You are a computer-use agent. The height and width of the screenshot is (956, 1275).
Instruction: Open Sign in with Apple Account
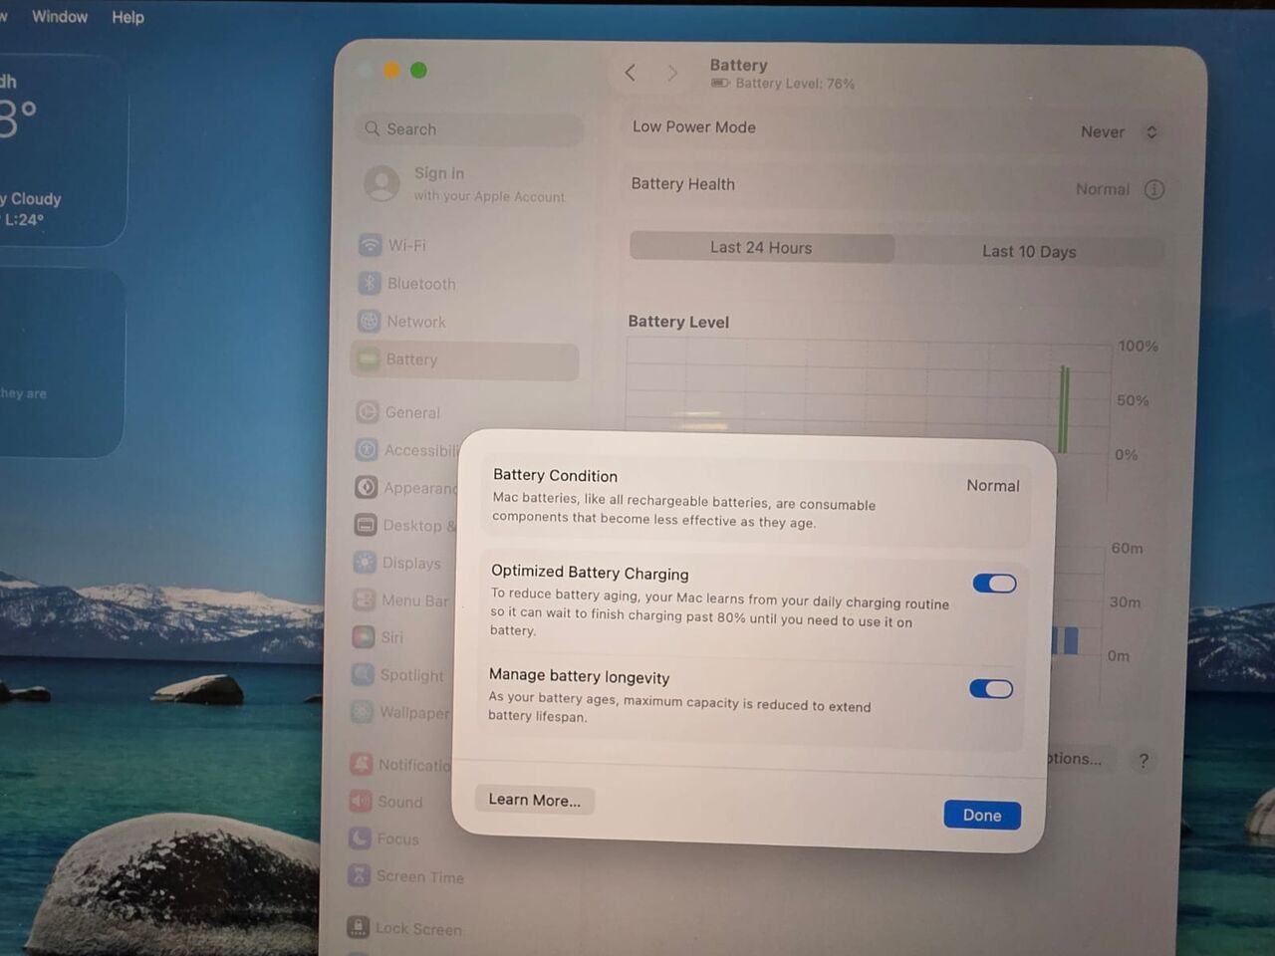tap(465, 184)
